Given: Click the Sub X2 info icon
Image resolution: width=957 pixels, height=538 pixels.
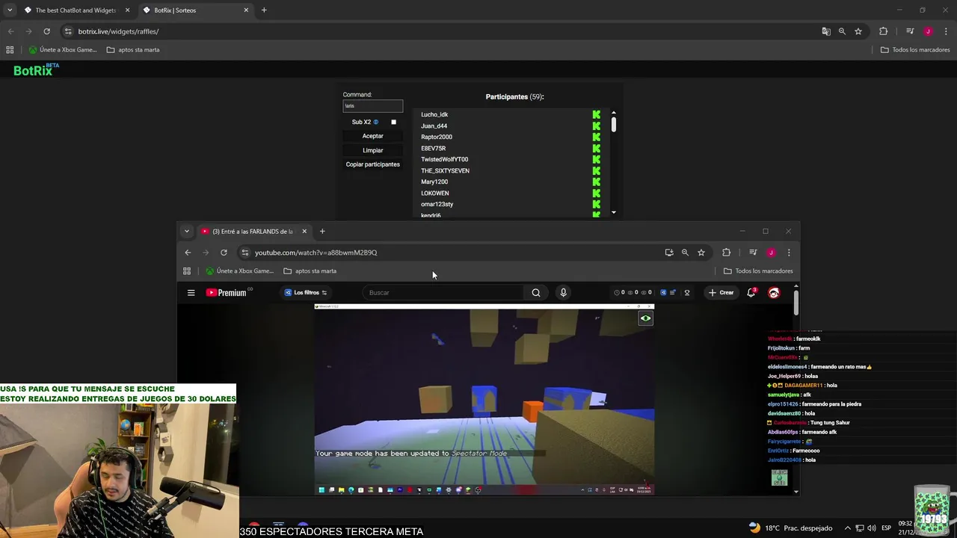Looking at the screenshot, I should pyautogui.click(x=376, y=122).
